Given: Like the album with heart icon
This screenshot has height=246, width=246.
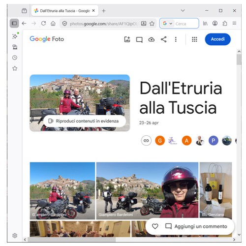Looking at the screenshot, I should 155,226.
